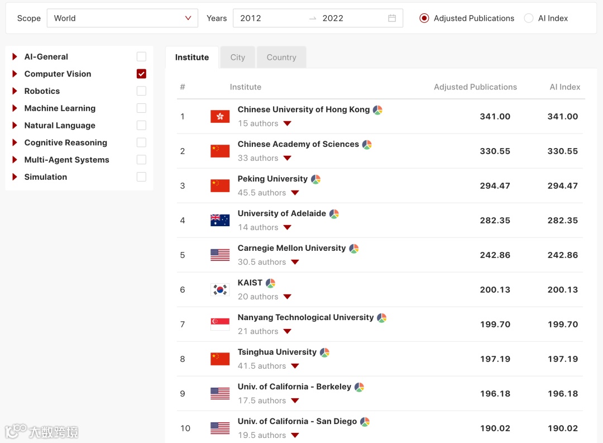Expand 21 authors under Nanyang Technological University
Screen dimensions: 603x443
pyautogui.click(x=288, y=331)
